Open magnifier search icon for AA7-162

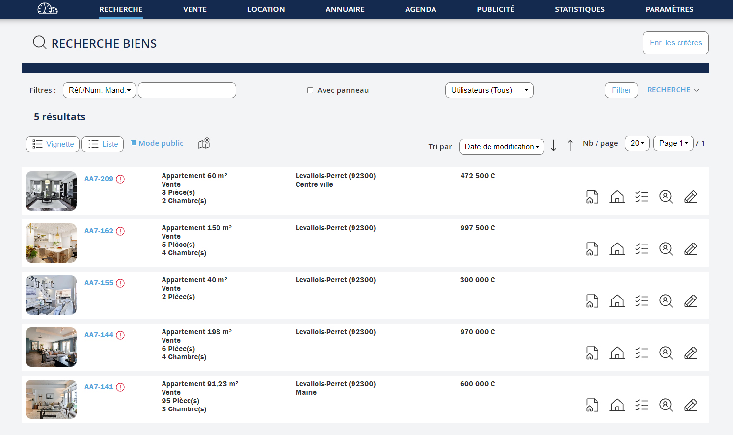coord(666,249)
